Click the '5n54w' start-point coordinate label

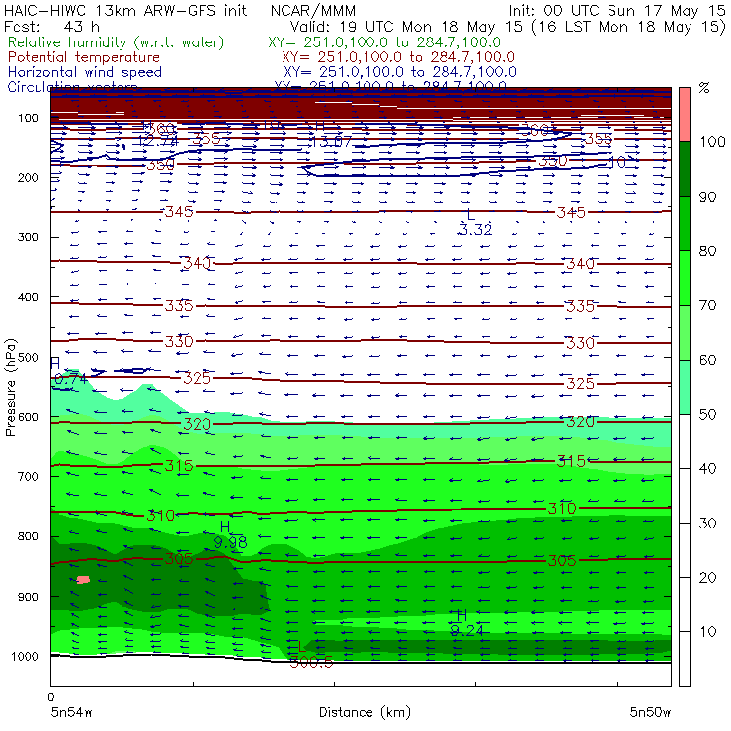point(72,712)
